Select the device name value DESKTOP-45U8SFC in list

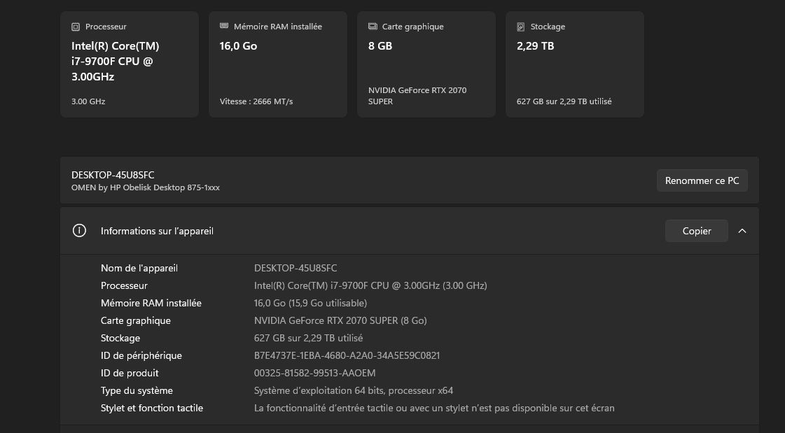296,268
